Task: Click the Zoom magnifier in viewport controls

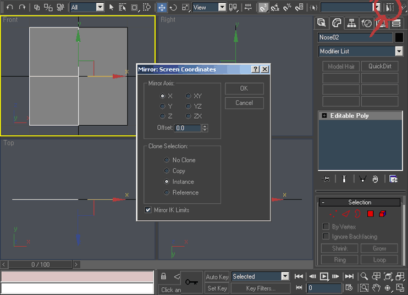Action: pos(364,276)
